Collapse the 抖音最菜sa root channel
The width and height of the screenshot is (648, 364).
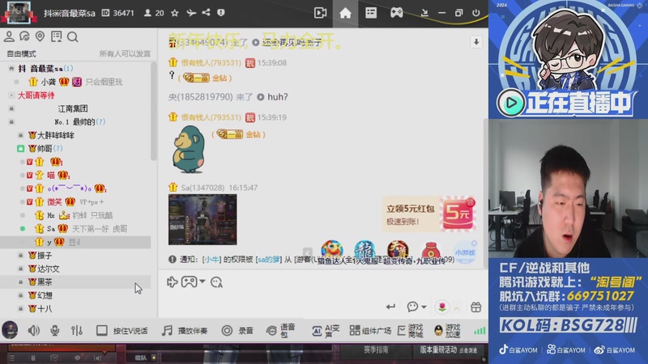click(x=11, y=69)
